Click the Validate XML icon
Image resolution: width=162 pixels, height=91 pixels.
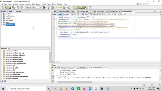[x=121, y=14]
